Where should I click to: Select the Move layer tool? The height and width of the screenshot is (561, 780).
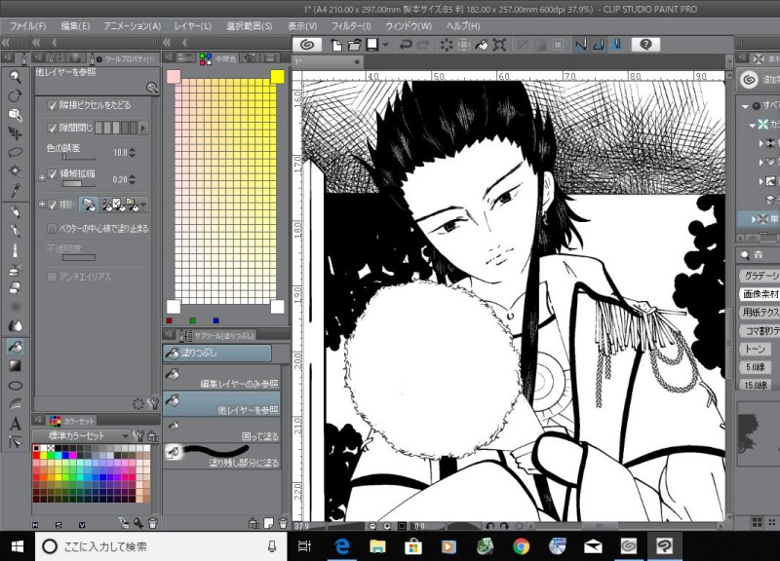16,133
